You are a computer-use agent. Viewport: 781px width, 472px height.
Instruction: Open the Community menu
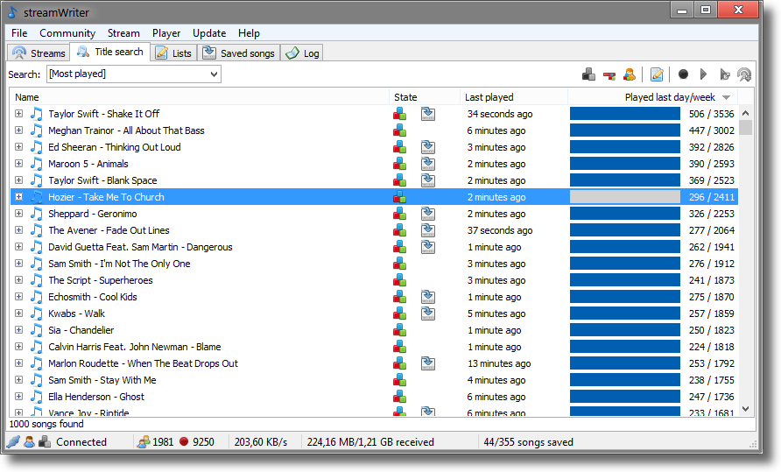point(67,33)
